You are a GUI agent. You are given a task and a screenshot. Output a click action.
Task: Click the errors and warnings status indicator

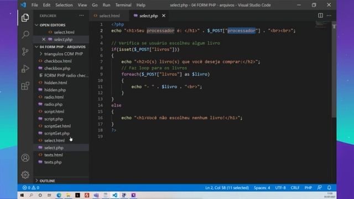click(x=31, y=188)
